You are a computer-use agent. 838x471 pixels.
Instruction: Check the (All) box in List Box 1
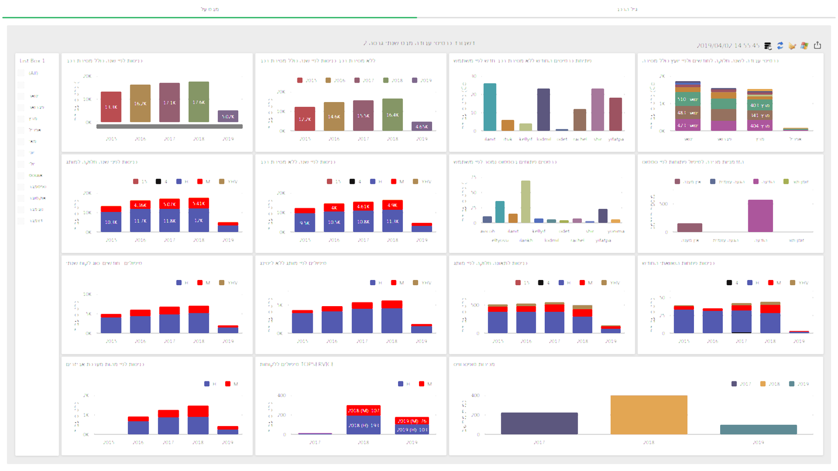point(21,73)
